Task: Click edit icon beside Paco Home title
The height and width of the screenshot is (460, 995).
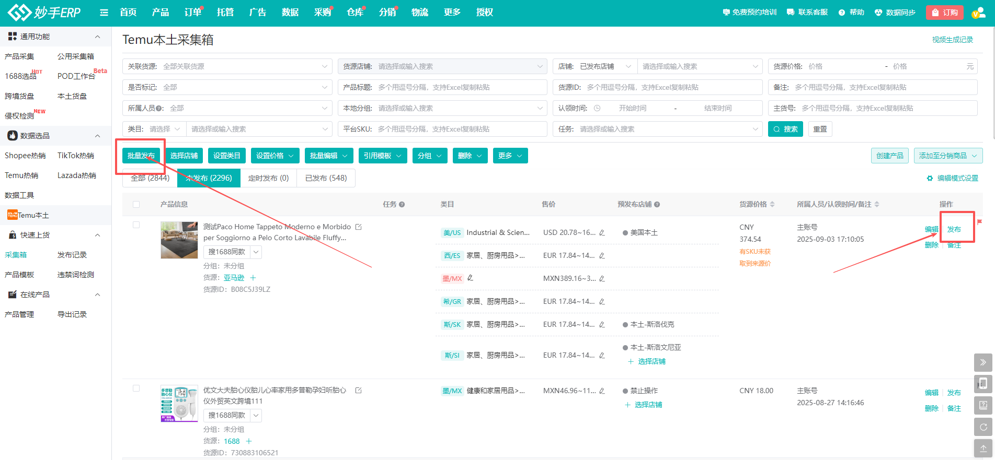Action: 358,227
